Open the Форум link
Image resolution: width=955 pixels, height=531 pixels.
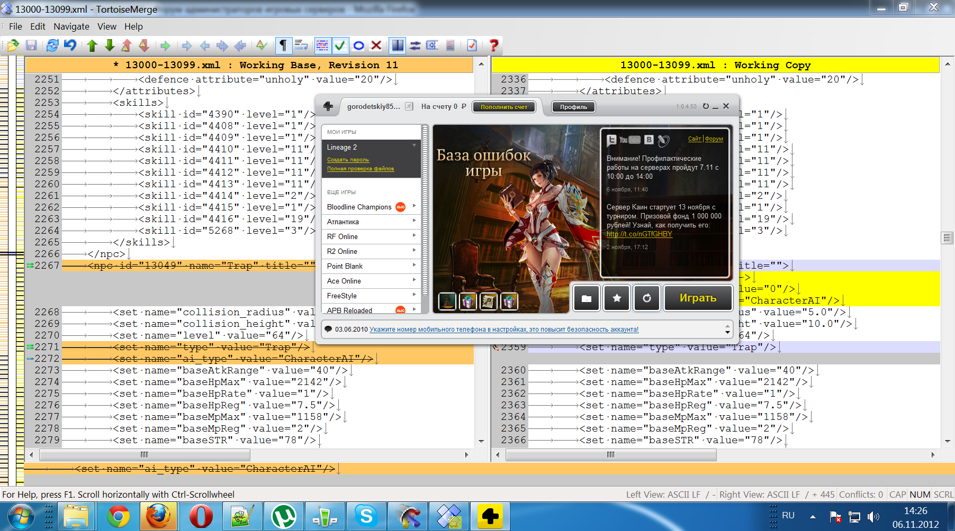(x=714, y=139)
